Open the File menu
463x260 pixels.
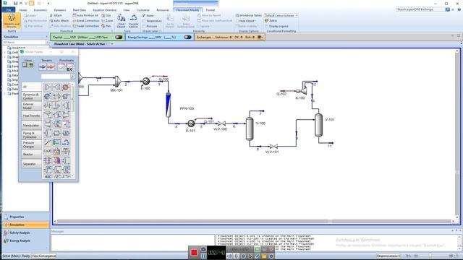9,10
